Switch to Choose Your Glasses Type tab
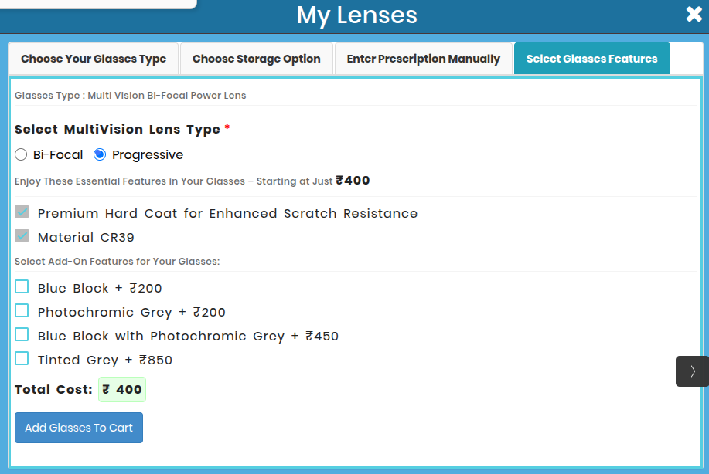This screenshot has width=709, height=474. [93, 58]
